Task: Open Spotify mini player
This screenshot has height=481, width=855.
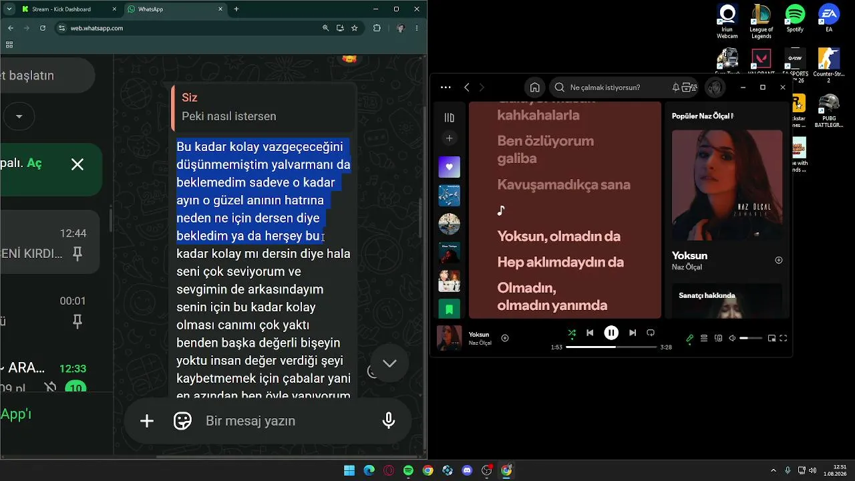Action: coord(772,339)
